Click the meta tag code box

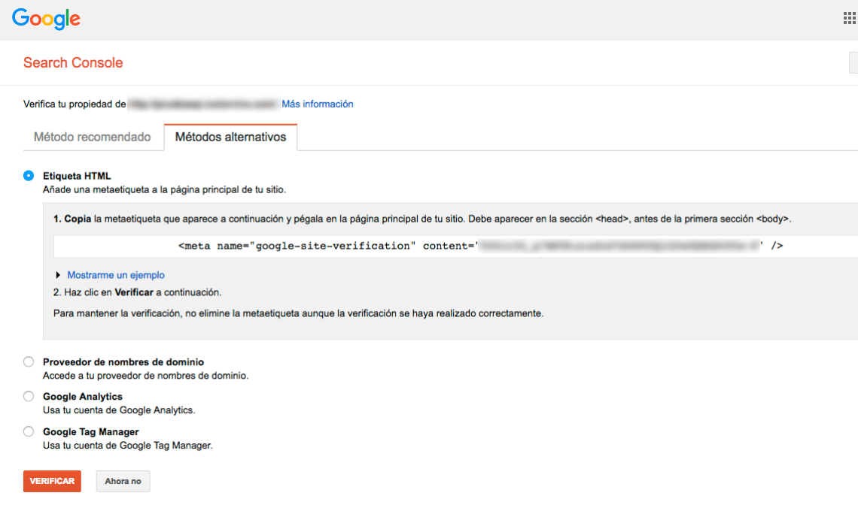coord(455,246)
